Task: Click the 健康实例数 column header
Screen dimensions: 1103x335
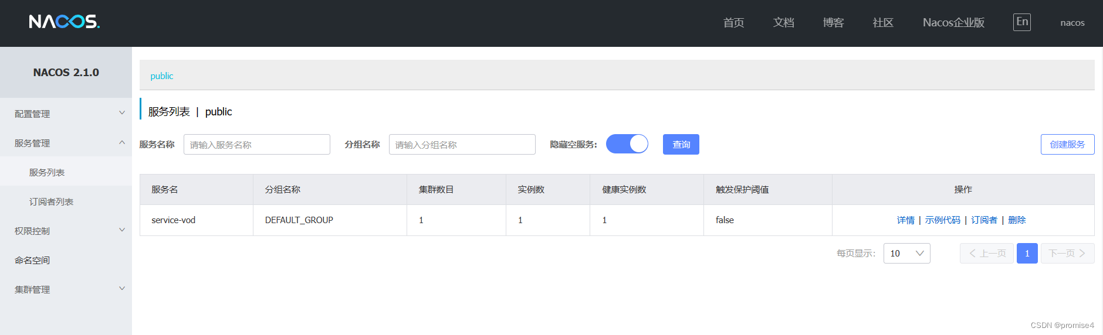Action: coord(647,190)
